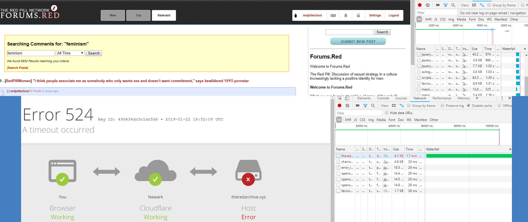Toggle screenshot capture in upper DevTools toolbar

[x=438, y=5]
